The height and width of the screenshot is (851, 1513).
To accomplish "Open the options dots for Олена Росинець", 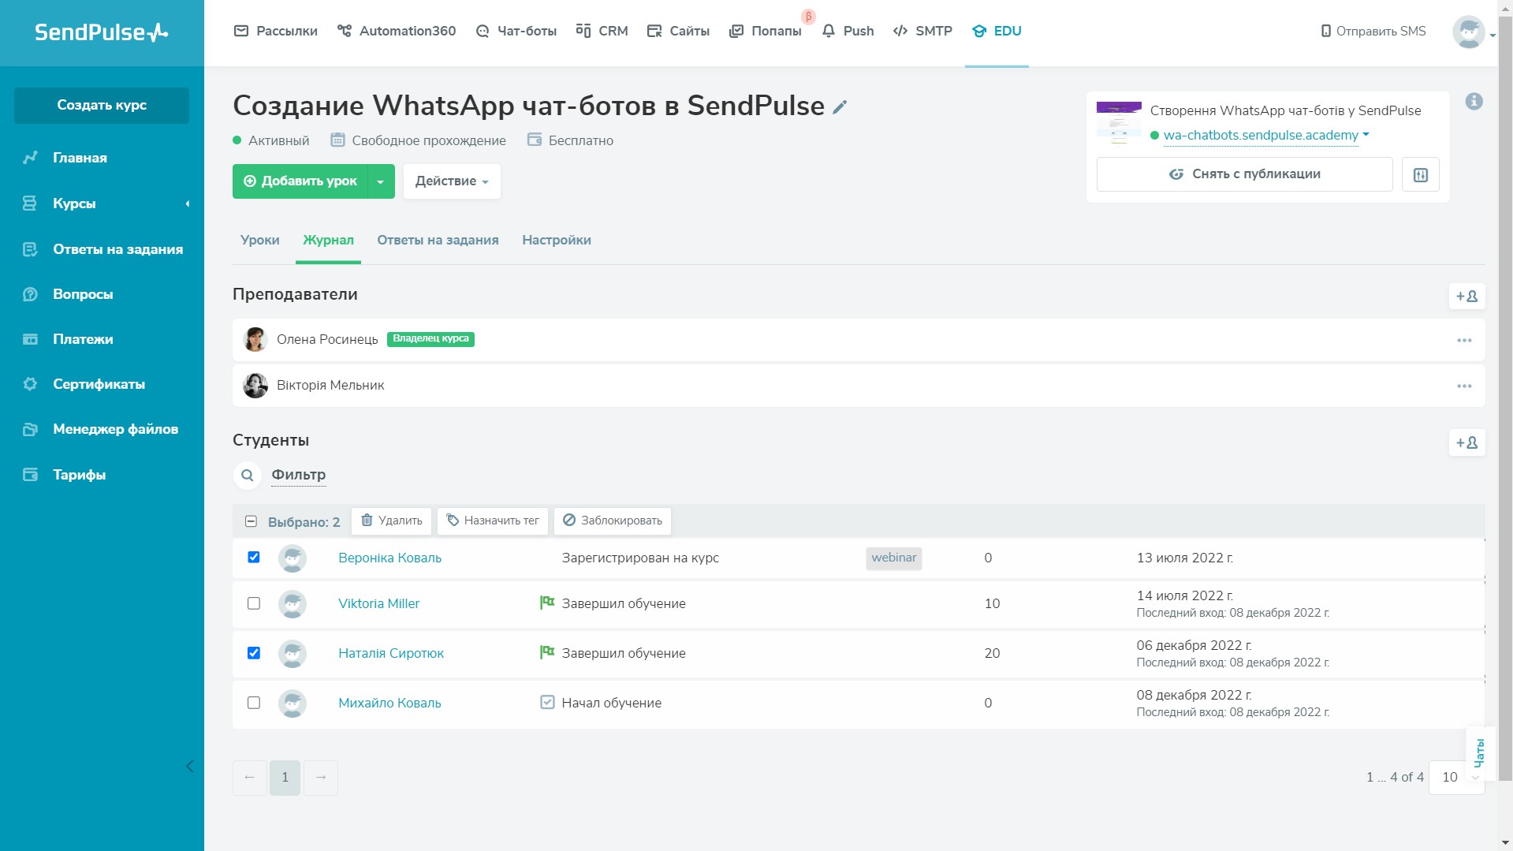I will click(1464, 341).
